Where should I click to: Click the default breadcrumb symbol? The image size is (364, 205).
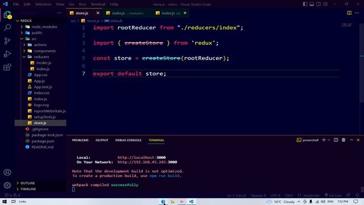point(114,21)
